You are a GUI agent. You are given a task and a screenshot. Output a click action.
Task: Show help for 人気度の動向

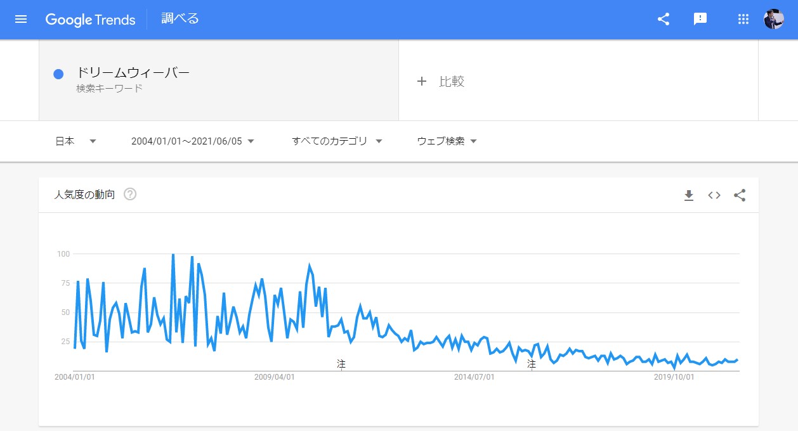[130, 195]
